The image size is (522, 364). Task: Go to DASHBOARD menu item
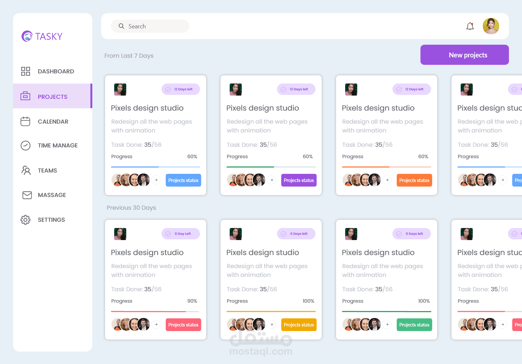pyautogui.click(x=56, y=71)
